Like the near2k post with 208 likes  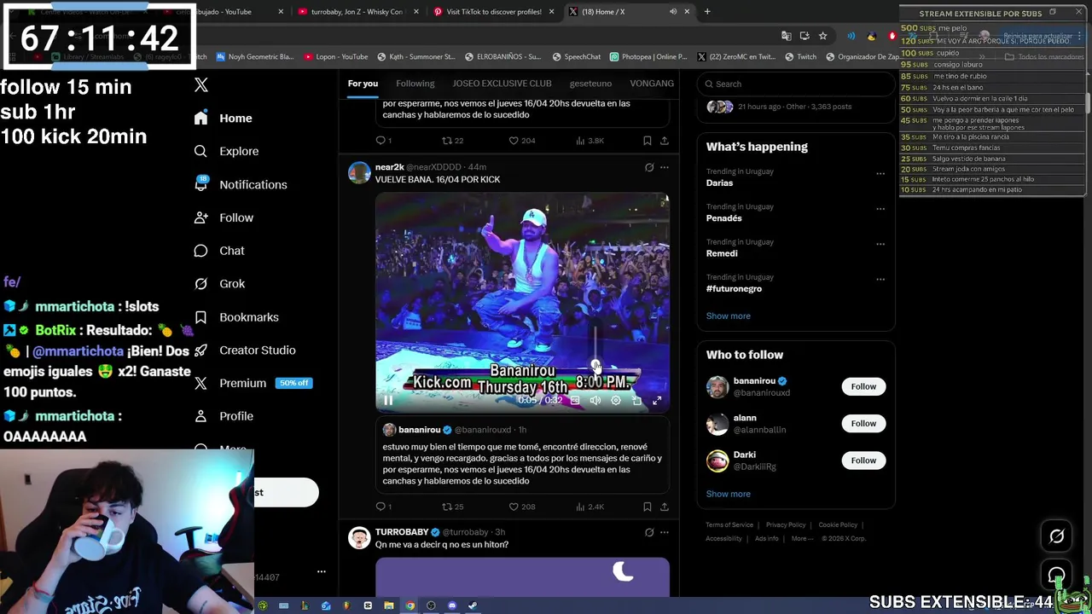coord(521,507)
